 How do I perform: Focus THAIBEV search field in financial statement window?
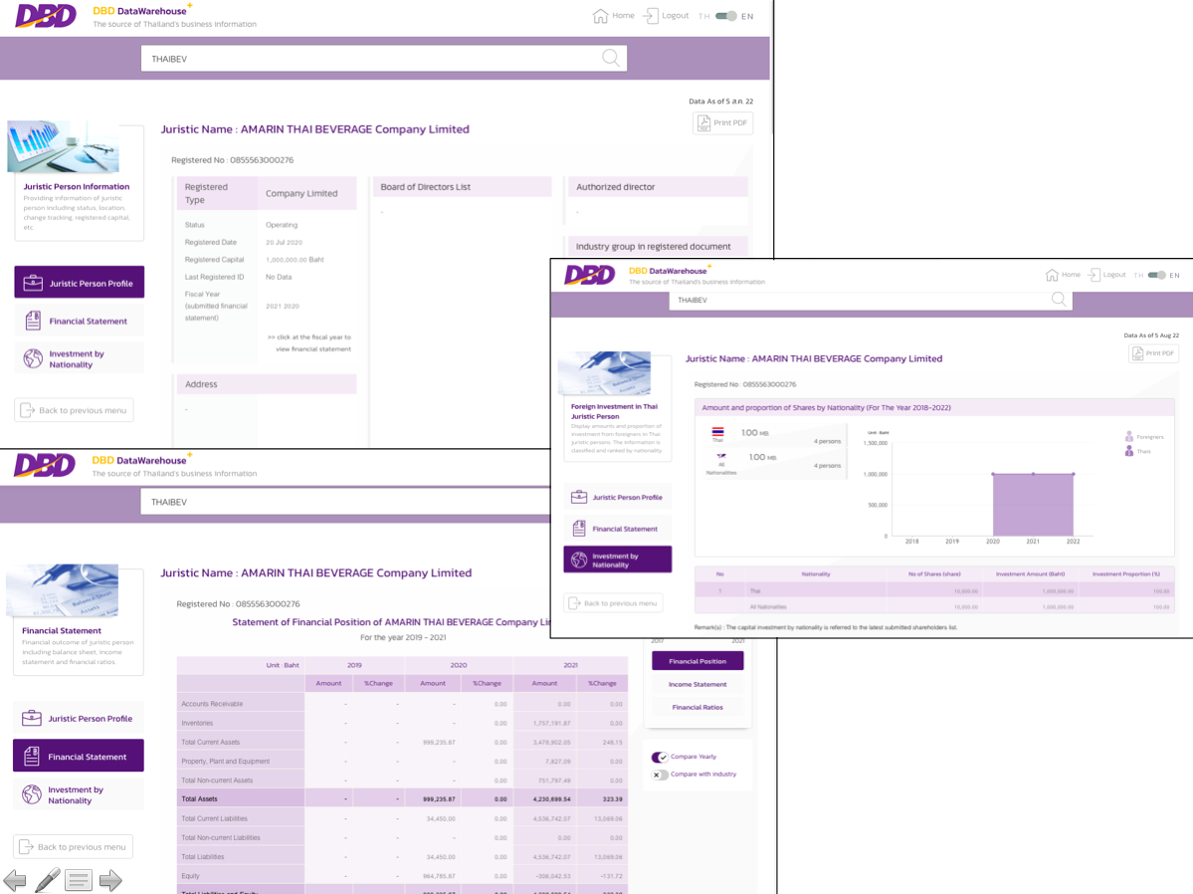pyautogui.click(x=345, y=503)
